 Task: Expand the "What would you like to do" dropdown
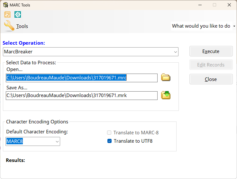pyautogui.click(x=234, y=26)
